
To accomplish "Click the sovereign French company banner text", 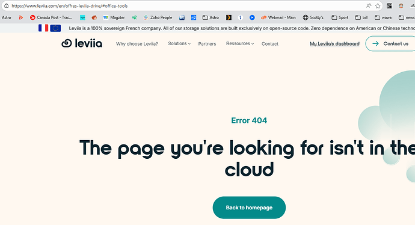I will click(x=242, y=28).
